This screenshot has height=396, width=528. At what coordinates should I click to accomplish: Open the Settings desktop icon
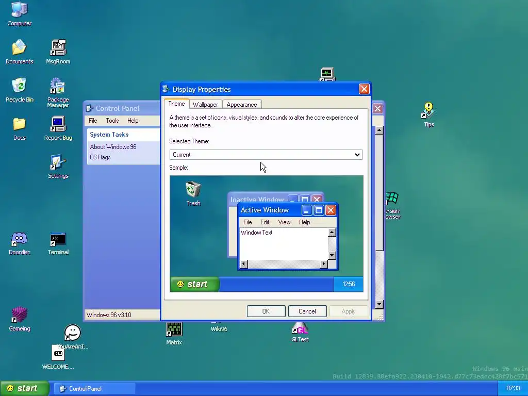[58, 167]
